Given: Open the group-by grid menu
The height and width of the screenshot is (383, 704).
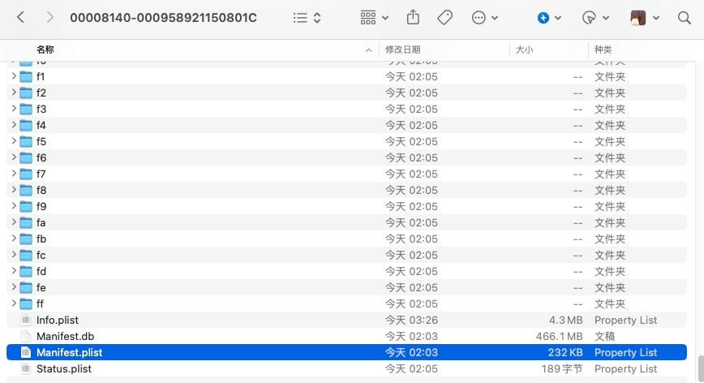Looking at the screenshot, I should pos(374,18).
